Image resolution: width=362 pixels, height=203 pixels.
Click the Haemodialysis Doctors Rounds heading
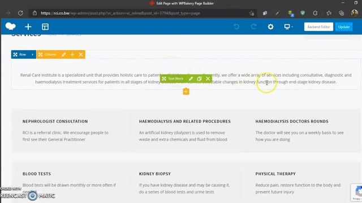[292, 121]
